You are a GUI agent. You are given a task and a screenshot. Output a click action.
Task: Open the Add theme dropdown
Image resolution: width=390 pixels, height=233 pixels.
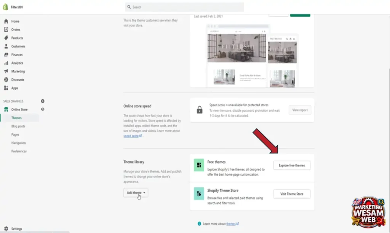136,193
